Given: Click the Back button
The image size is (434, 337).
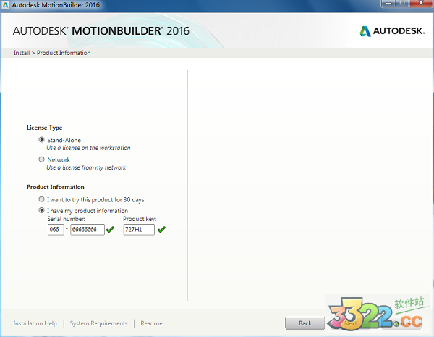Looking at the screenshot, I should (305, 323).
